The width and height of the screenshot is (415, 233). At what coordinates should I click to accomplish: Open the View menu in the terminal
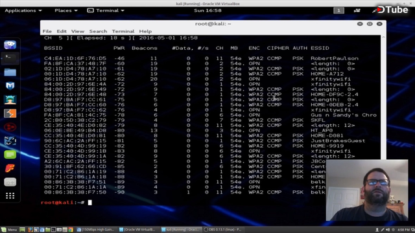point(78,31)
